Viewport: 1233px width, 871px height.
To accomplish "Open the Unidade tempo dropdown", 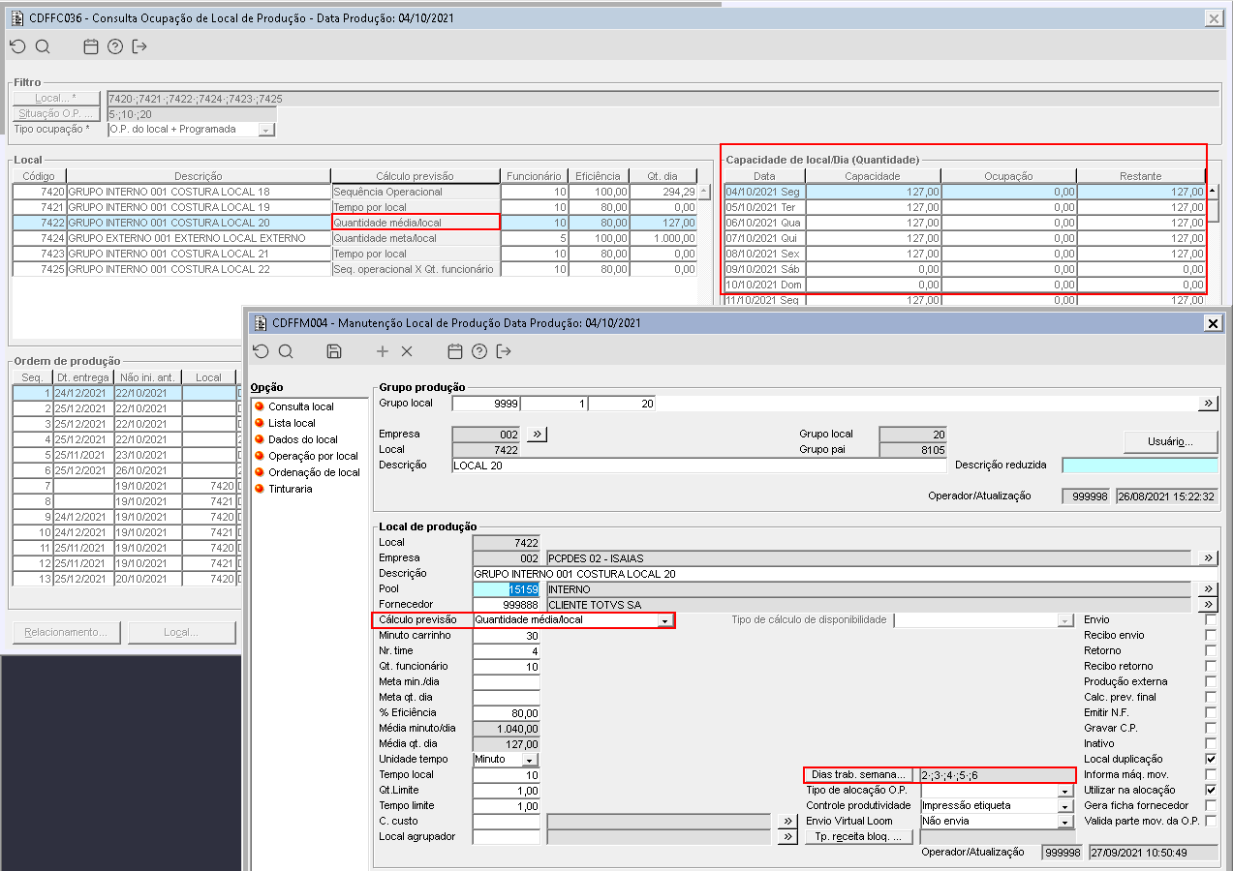I will pos(529,760).
